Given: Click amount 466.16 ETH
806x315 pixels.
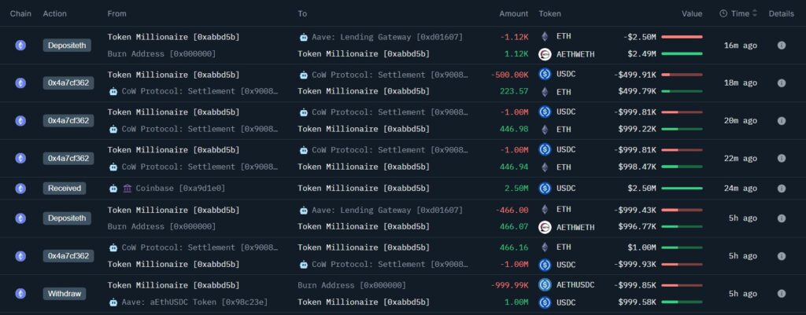Looking at the screenshot, I should pos(513,247).
